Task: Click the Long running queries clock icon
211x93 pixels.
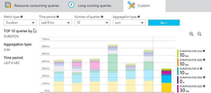Action: point(71,5)
